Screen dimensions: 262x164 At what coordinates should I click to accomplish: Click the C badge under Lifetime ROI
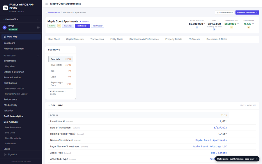(249, 27)
